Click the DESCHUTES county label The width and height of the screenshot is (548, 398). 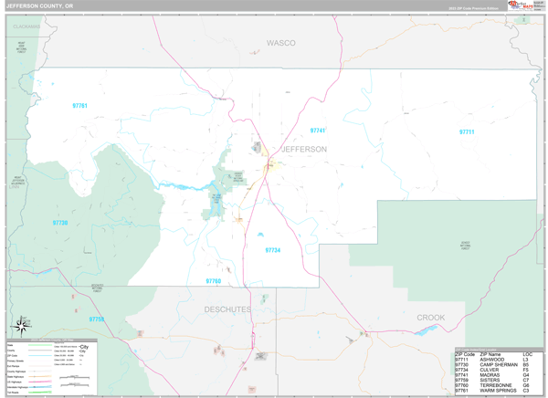225,309
